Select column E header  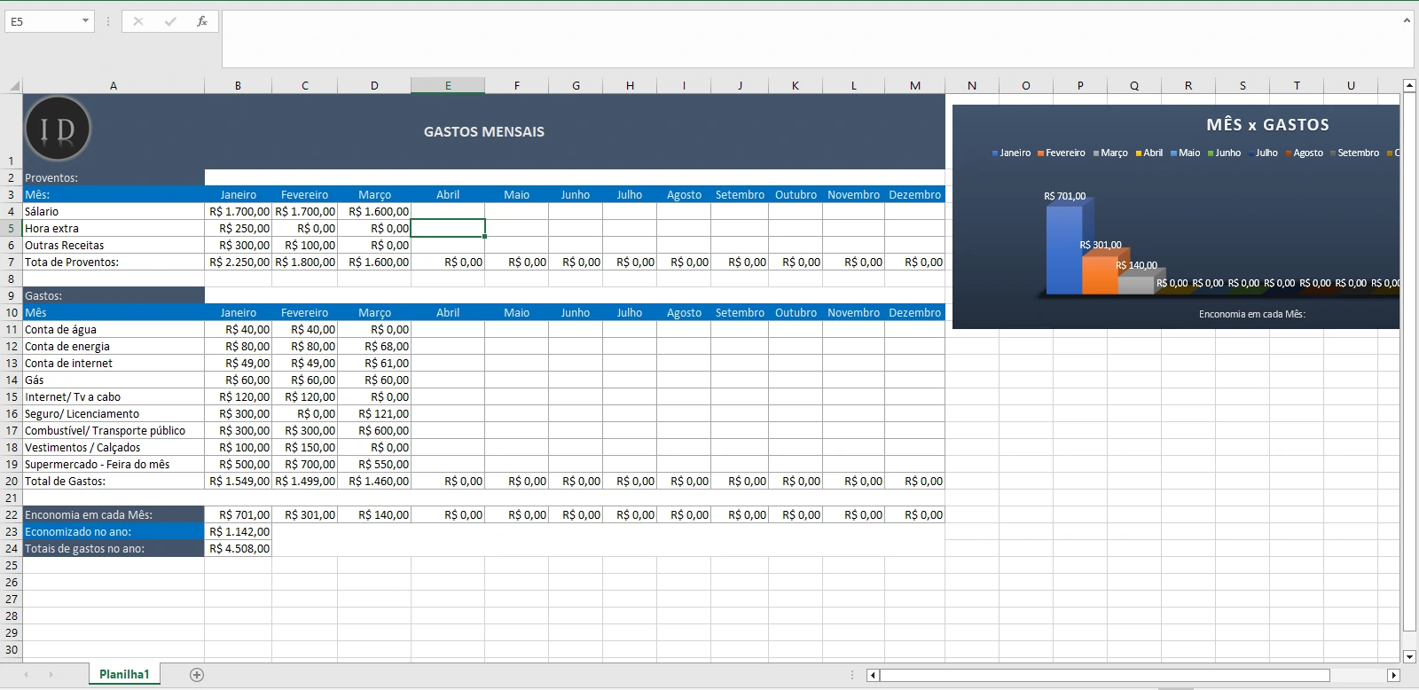[448, 86]
